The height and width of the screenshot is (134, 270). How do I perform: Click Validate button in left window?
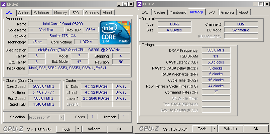pos(94,129)
